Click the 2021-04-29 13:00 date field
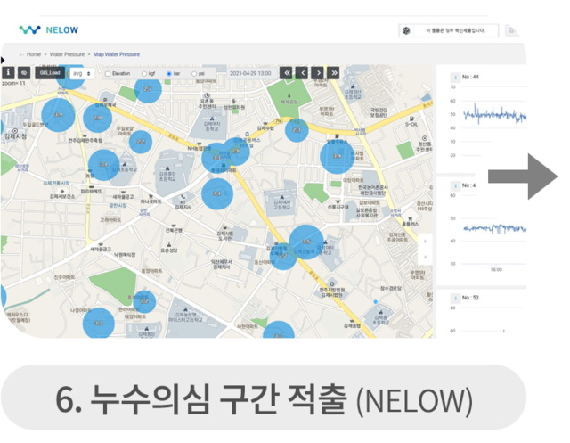The image size is (570, 443). (250, 73)
